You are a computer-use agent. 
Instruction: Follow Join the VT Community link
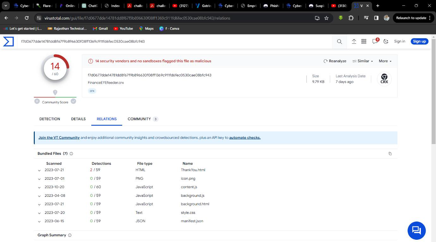59,137
